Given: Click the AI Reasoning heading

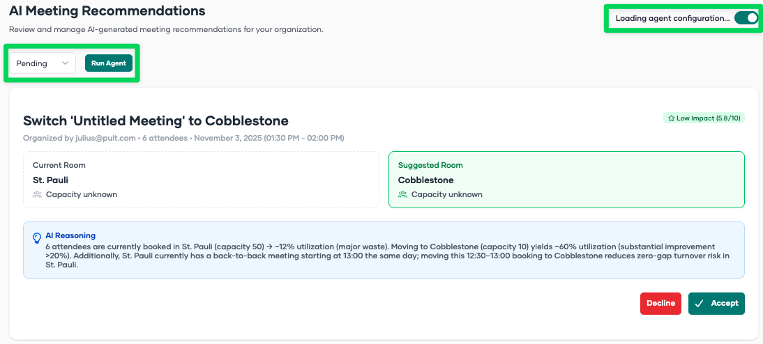Looking at the screenshot, I should [x=70, y=236].
